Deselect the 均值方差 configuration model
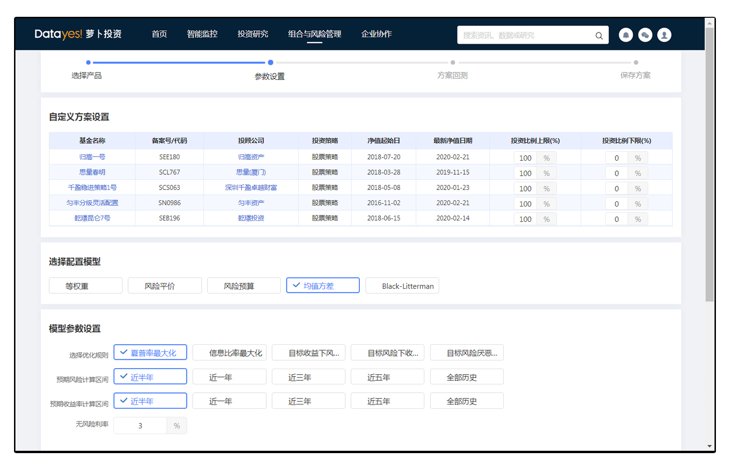729x469 pixels. pyautogui.click(x=324, y=286)
